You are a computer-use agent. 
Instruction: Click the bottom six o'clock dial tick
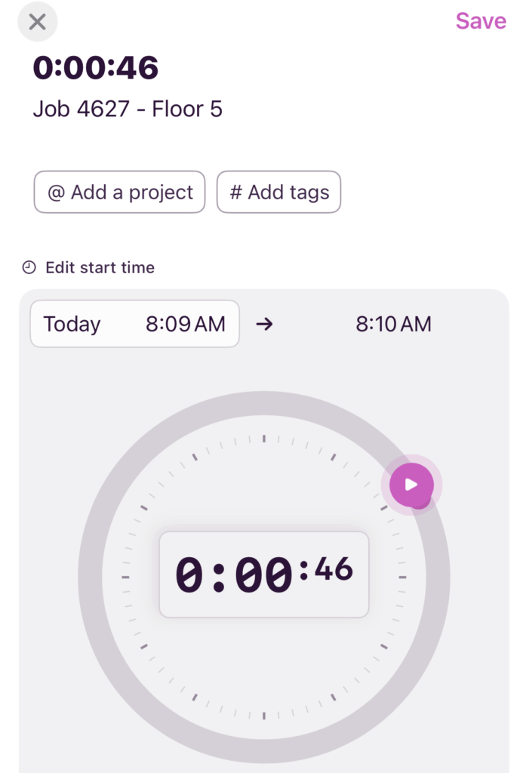[264, 716]
